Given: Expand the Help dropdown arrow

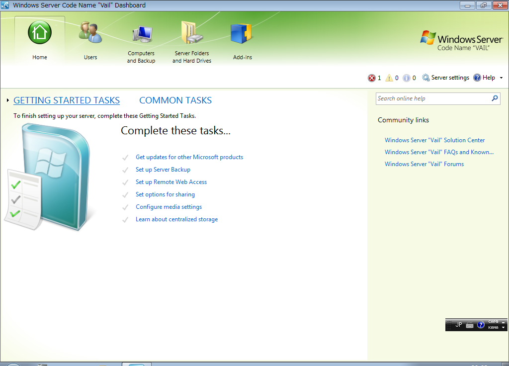Looking at the screenshot, I should (x=501, y=78).
